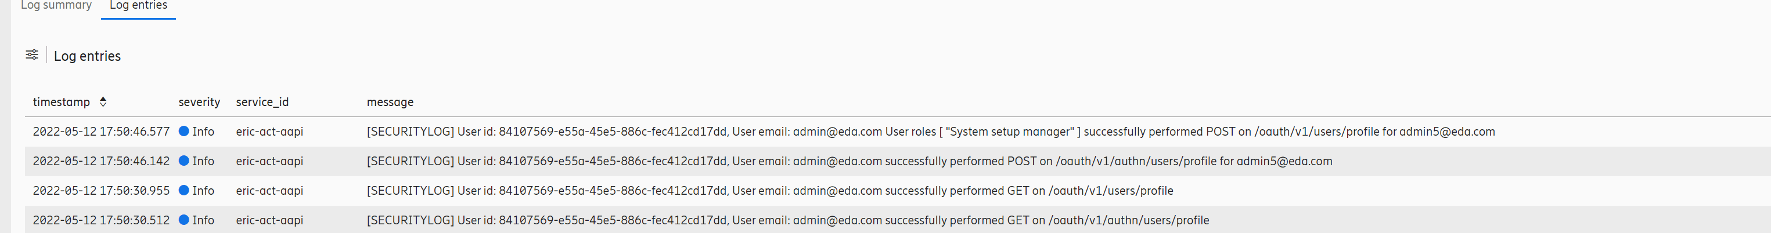Click the blue Info dot at 17:50:46.577
Image resolution: width=1771 pixels, height=233 pixels.
[183, 131]
